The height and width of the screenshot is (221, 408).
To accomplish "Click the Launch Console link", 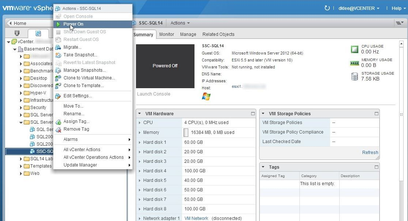I will point(154,94).
